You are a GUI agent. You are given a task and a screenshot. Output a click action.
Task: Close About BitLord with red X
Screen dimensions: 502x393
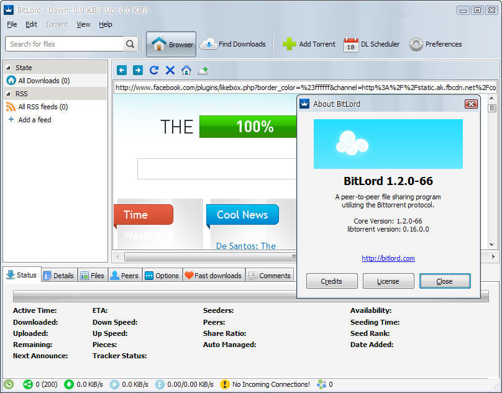point(471,104)
